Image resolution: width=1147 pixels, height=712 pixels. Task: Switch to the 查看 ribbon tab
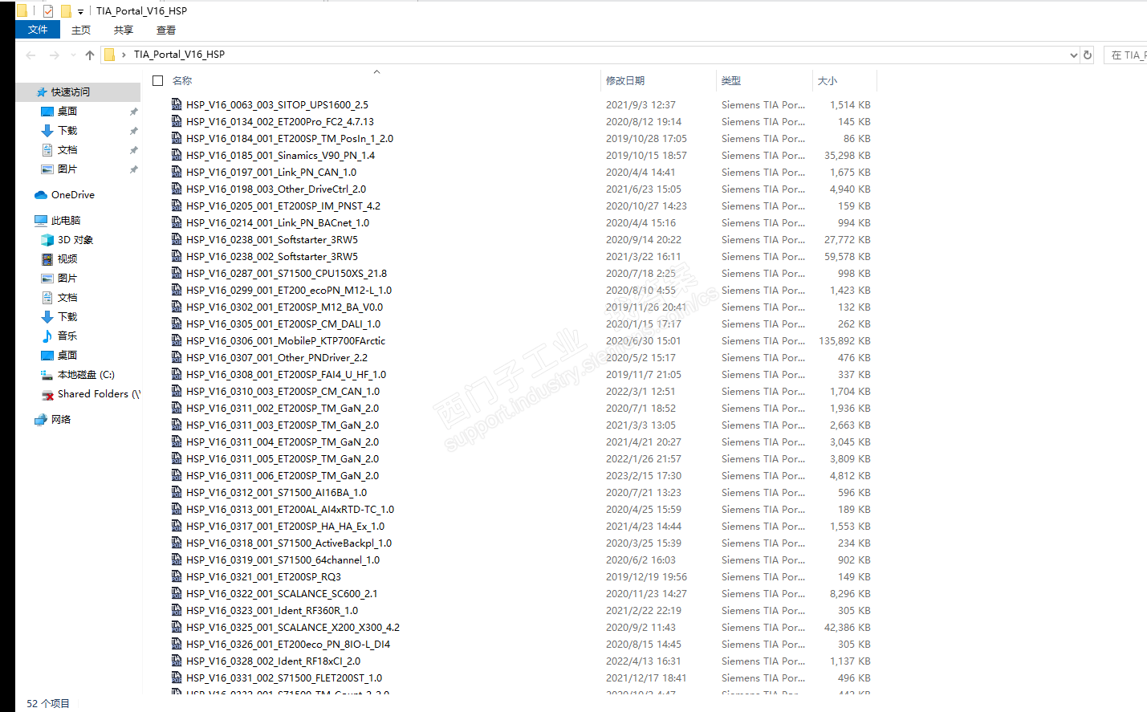[x=166, y=31]
